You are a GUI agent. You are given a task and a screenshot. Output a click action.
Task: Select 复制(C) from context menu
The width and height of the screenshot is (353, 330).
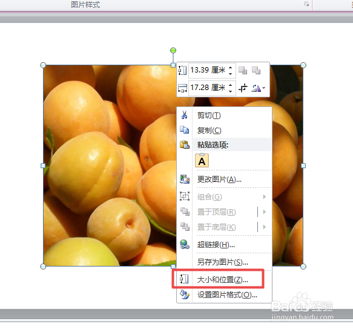[224, 131]
